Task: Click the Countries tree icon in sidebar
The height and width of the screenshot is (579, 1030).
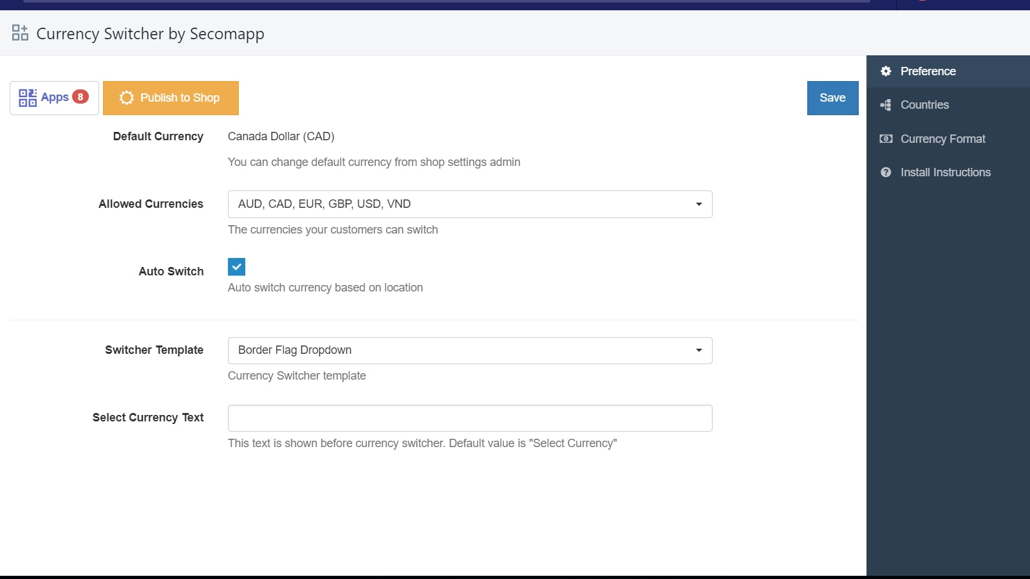Action: pyautogui.click(x=886, y=105)
